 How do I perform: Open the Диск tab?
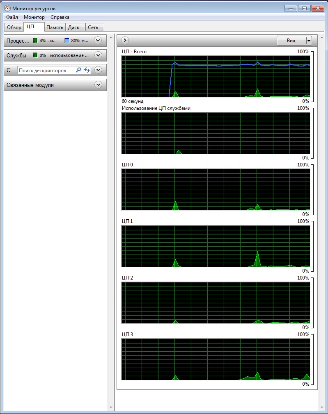[75, 27]
